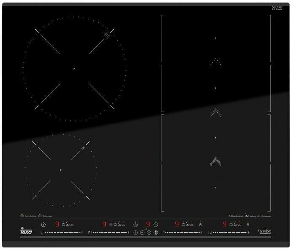Activate Slide Cooking for rear-right zone
The image size is (291, 249).
201,224
